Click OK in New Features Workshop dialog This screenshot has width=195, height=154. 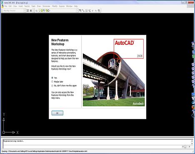pyautogui.click(x=57, y=113)
